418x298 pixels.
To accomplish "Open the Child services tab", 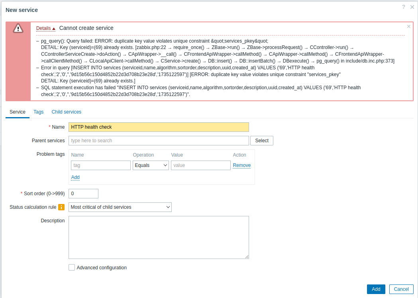I will [67, 112].
